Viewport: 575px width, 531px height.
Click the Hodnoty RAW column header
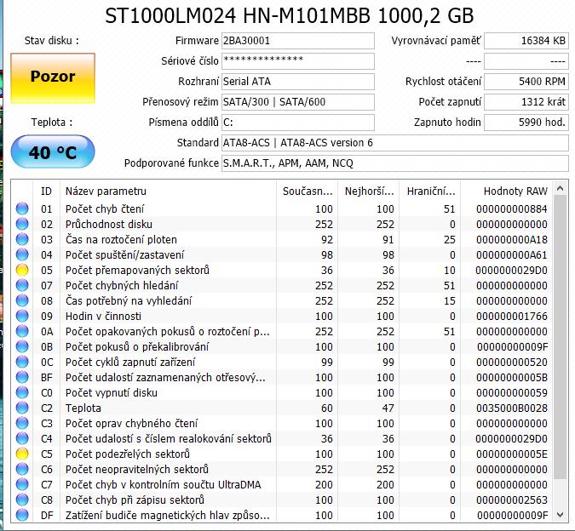(507, 191)
